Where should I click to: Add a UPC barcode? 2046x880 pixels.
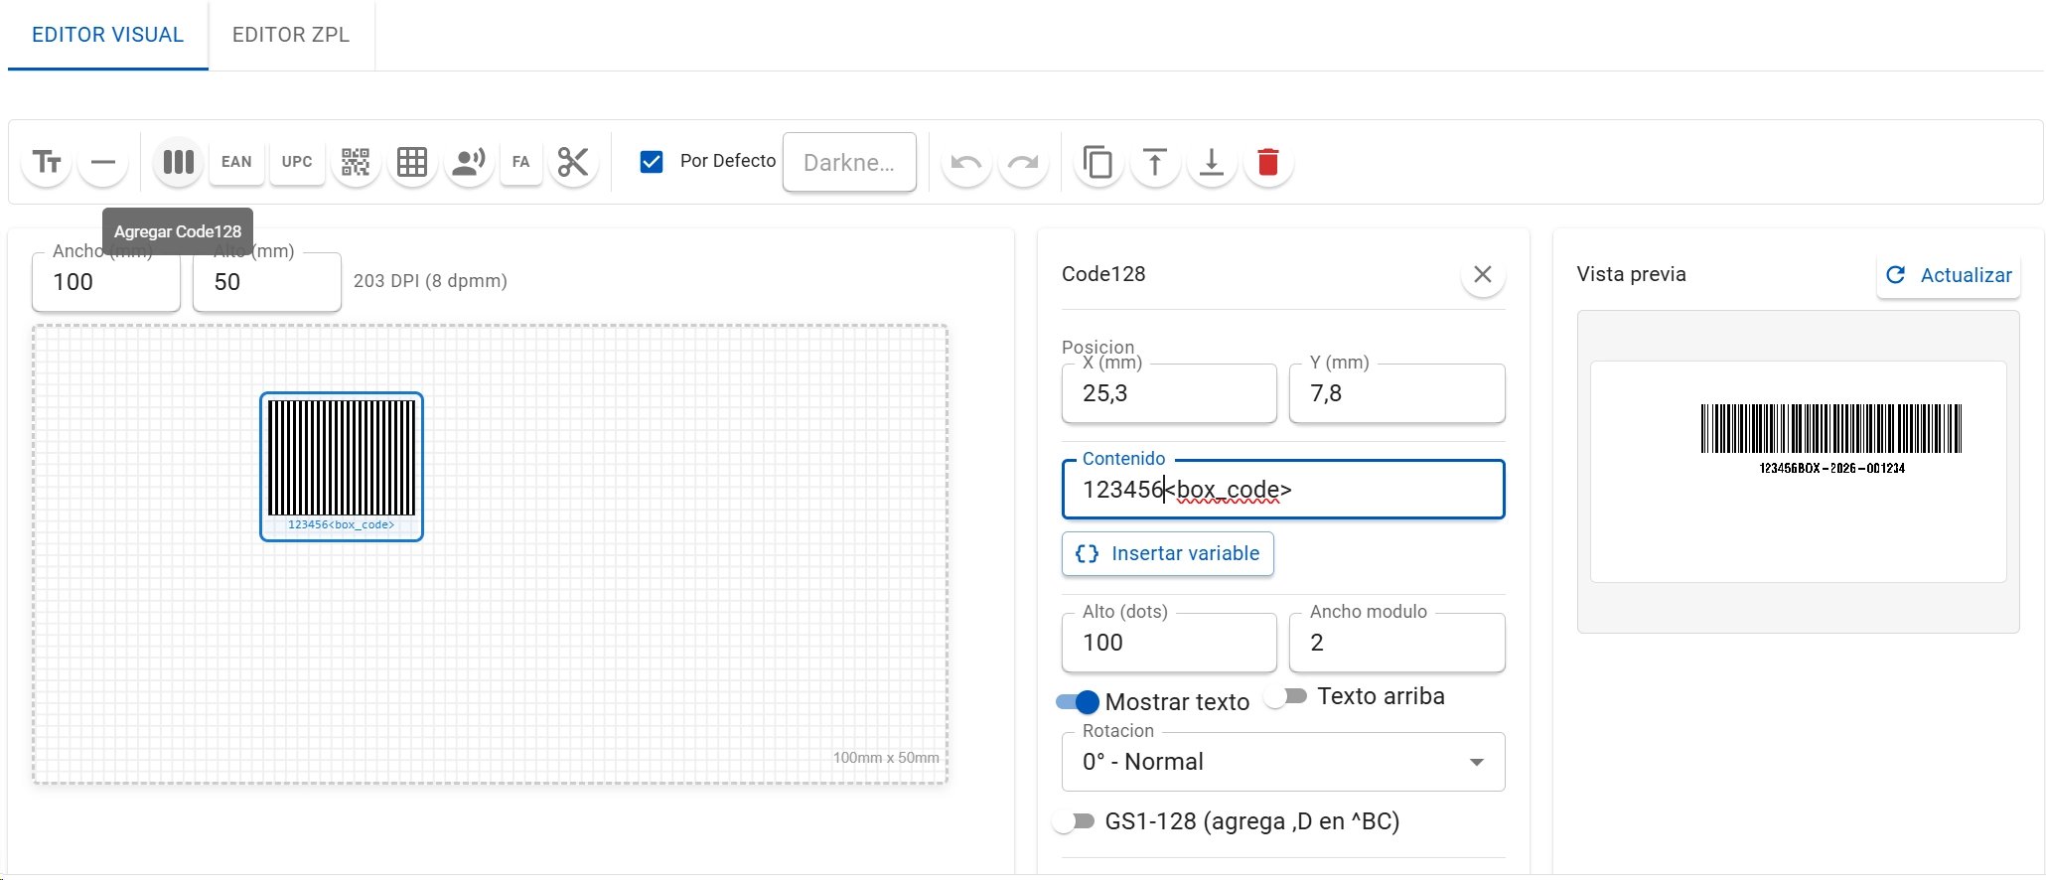coord(297,162)
